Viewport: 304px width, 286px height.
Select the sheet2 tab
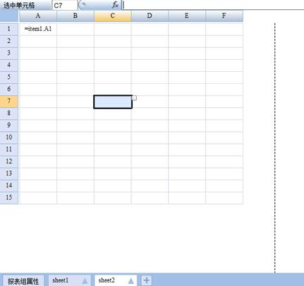coord(107,280)
